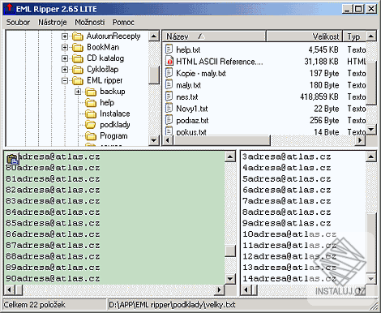Click left address pane scroll down arrow
The height and width of the screenshot is (313, 381).
pos(230,279)
